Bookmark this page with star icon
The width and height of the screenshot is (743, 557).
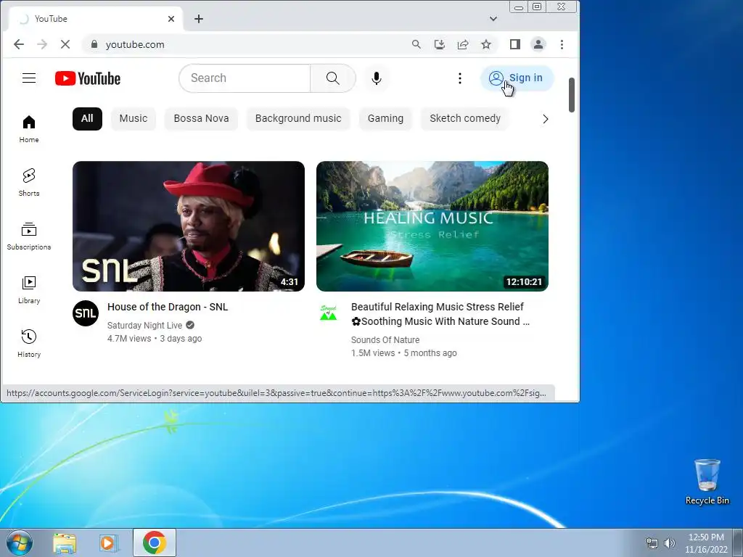click(486, 44)
